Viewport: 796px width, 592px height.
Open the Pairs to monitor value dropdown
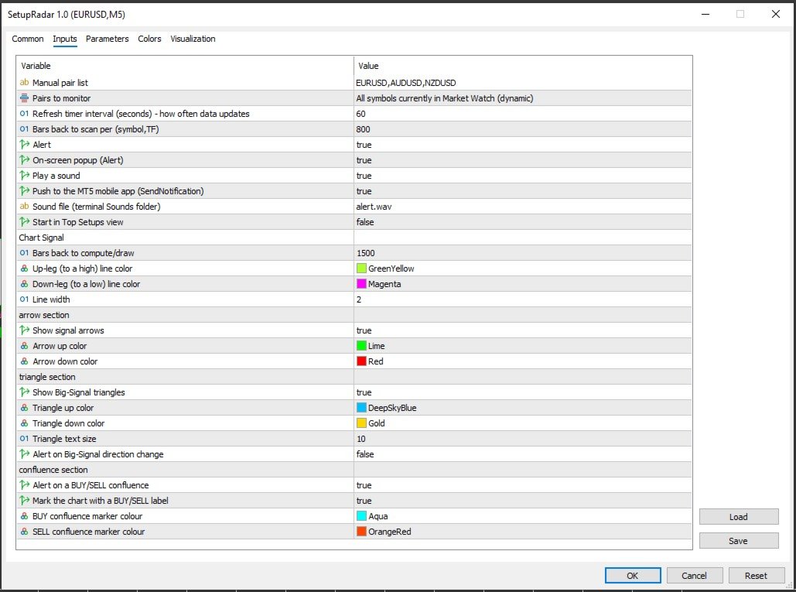[523, 98]
